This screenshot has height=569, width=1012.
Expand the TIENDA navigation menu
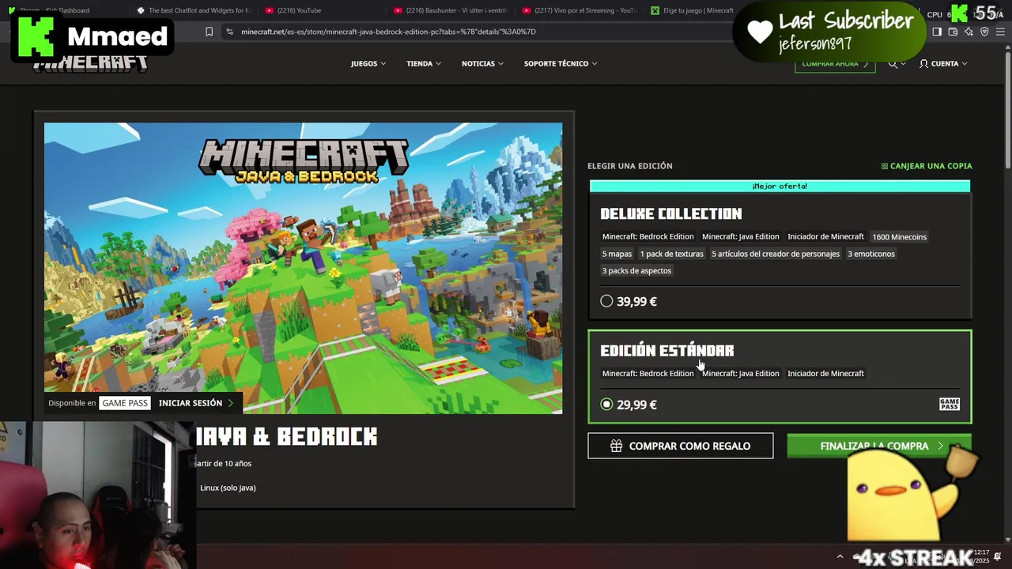423,63
